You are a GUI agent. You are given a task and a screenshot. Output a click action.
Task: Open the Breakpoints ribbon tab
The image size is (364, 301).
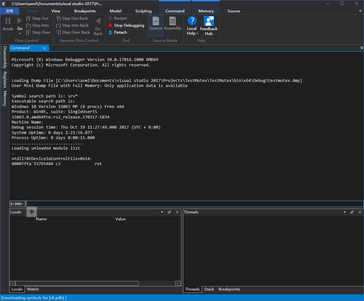[x=85, y=11]
